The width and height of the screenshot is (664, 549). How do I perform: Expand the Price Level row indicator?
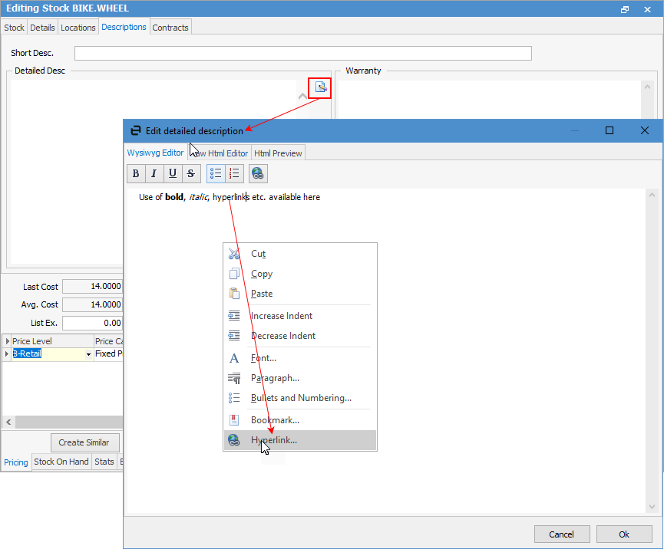pos(7,353)
